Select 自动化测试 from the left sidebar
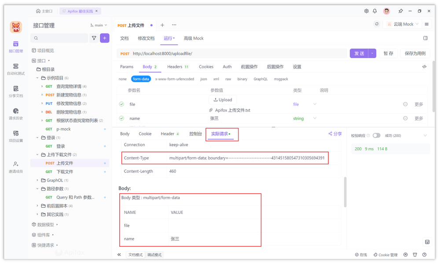 pyautogui.click(x=16, y=69)
